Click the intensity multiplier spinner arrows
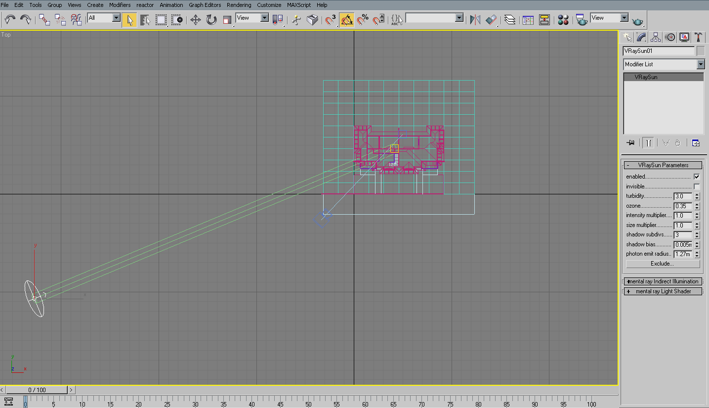Screen dimensions: 709x408 pos(697,216)
